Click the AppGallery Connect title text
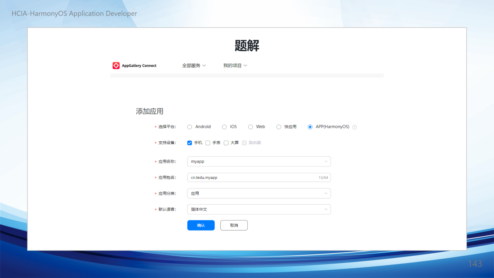The height and width of the screenshot is (278, 494). pyautogui.click(x=139, y=66)
